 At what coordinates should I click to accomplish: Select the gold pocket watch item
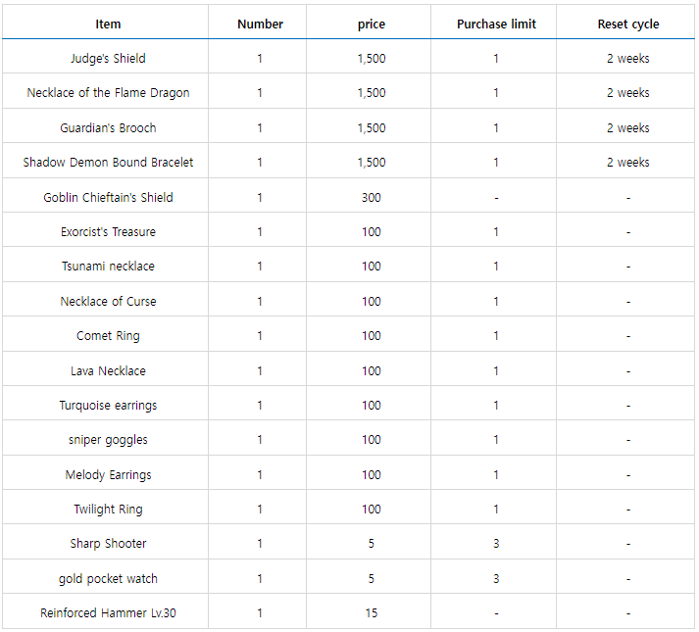click(108, 579)
